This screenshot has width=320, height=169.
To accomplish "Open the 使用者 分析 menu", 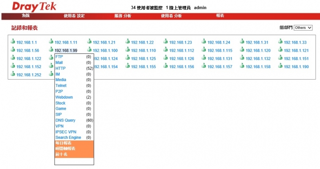I will tap(171, 16).
